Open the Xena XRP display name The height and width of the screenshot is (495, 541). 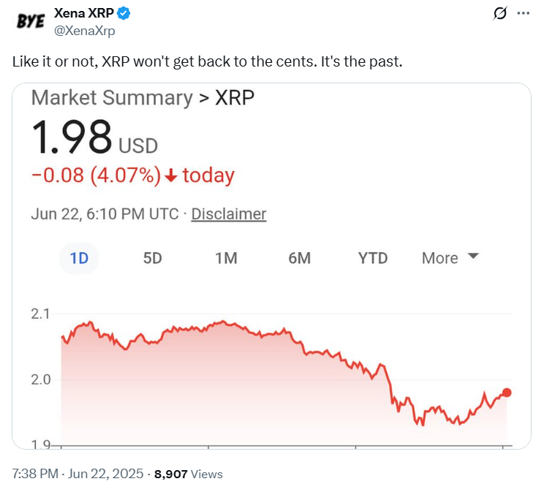coord(85,14)
